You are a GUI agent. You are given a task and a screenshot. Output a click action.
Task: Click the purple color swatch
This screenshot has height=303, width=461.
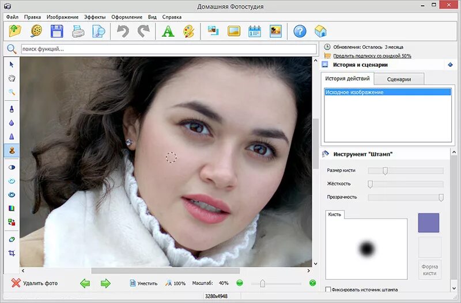point(429,223)
